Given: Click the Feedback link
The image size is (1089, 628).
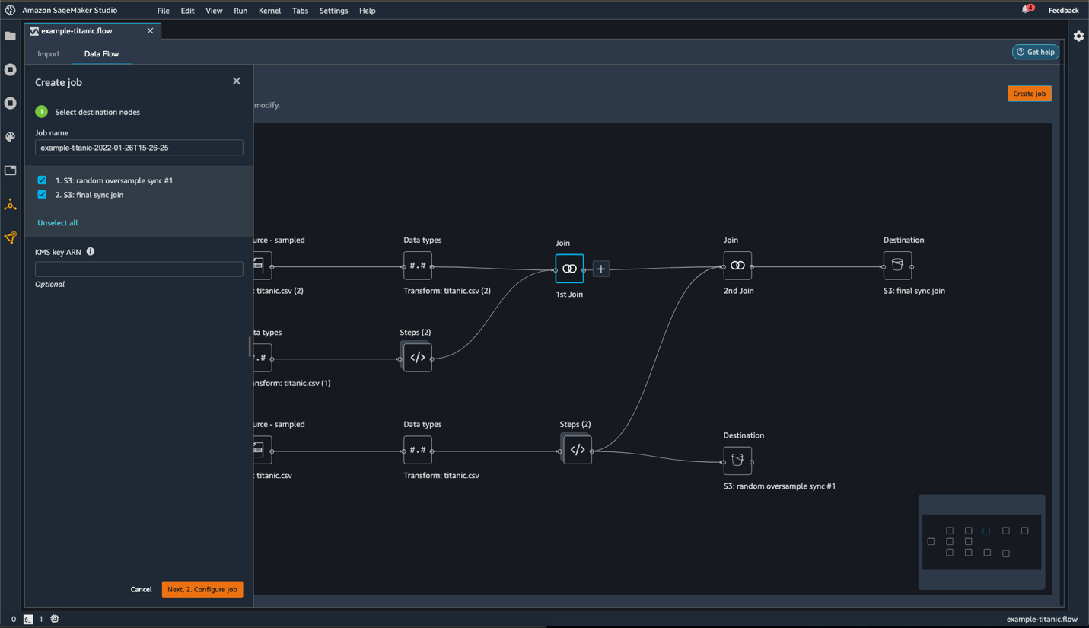Looking at the screenshot, I should tap(1063, 10).
